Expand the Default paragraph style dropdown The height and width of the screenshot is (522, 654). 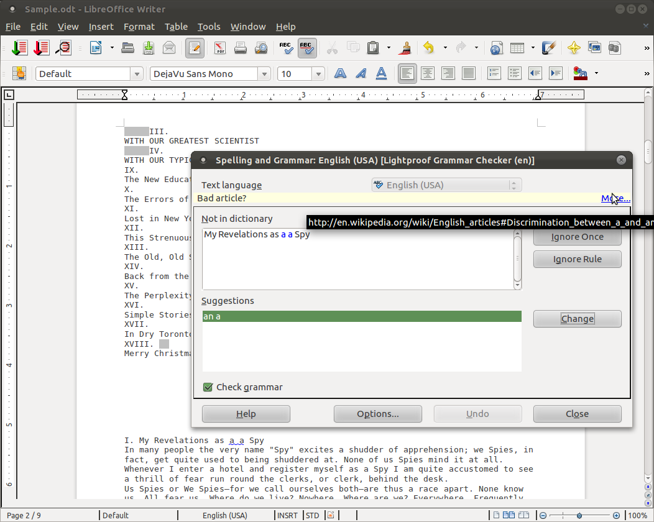click(x=136, y=74)
